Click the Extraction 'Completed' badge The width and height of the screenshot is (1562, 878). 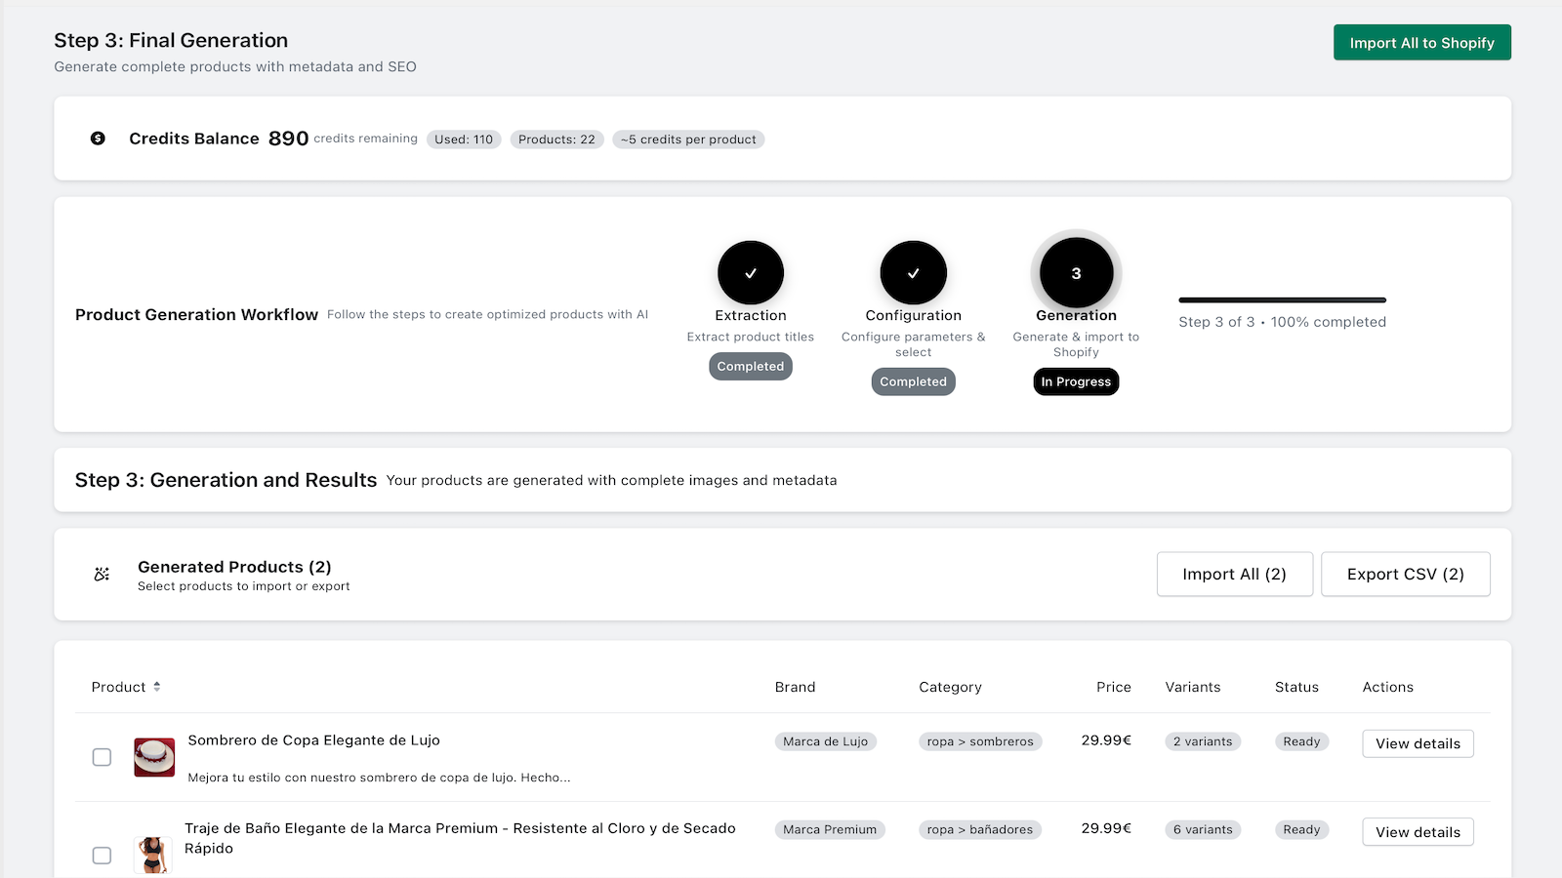[x=750, y=366]
